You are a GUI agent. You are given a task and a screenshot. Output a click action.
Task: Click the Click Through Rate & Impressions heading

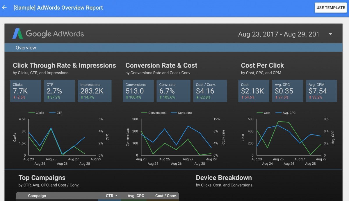tap(64, 66)
